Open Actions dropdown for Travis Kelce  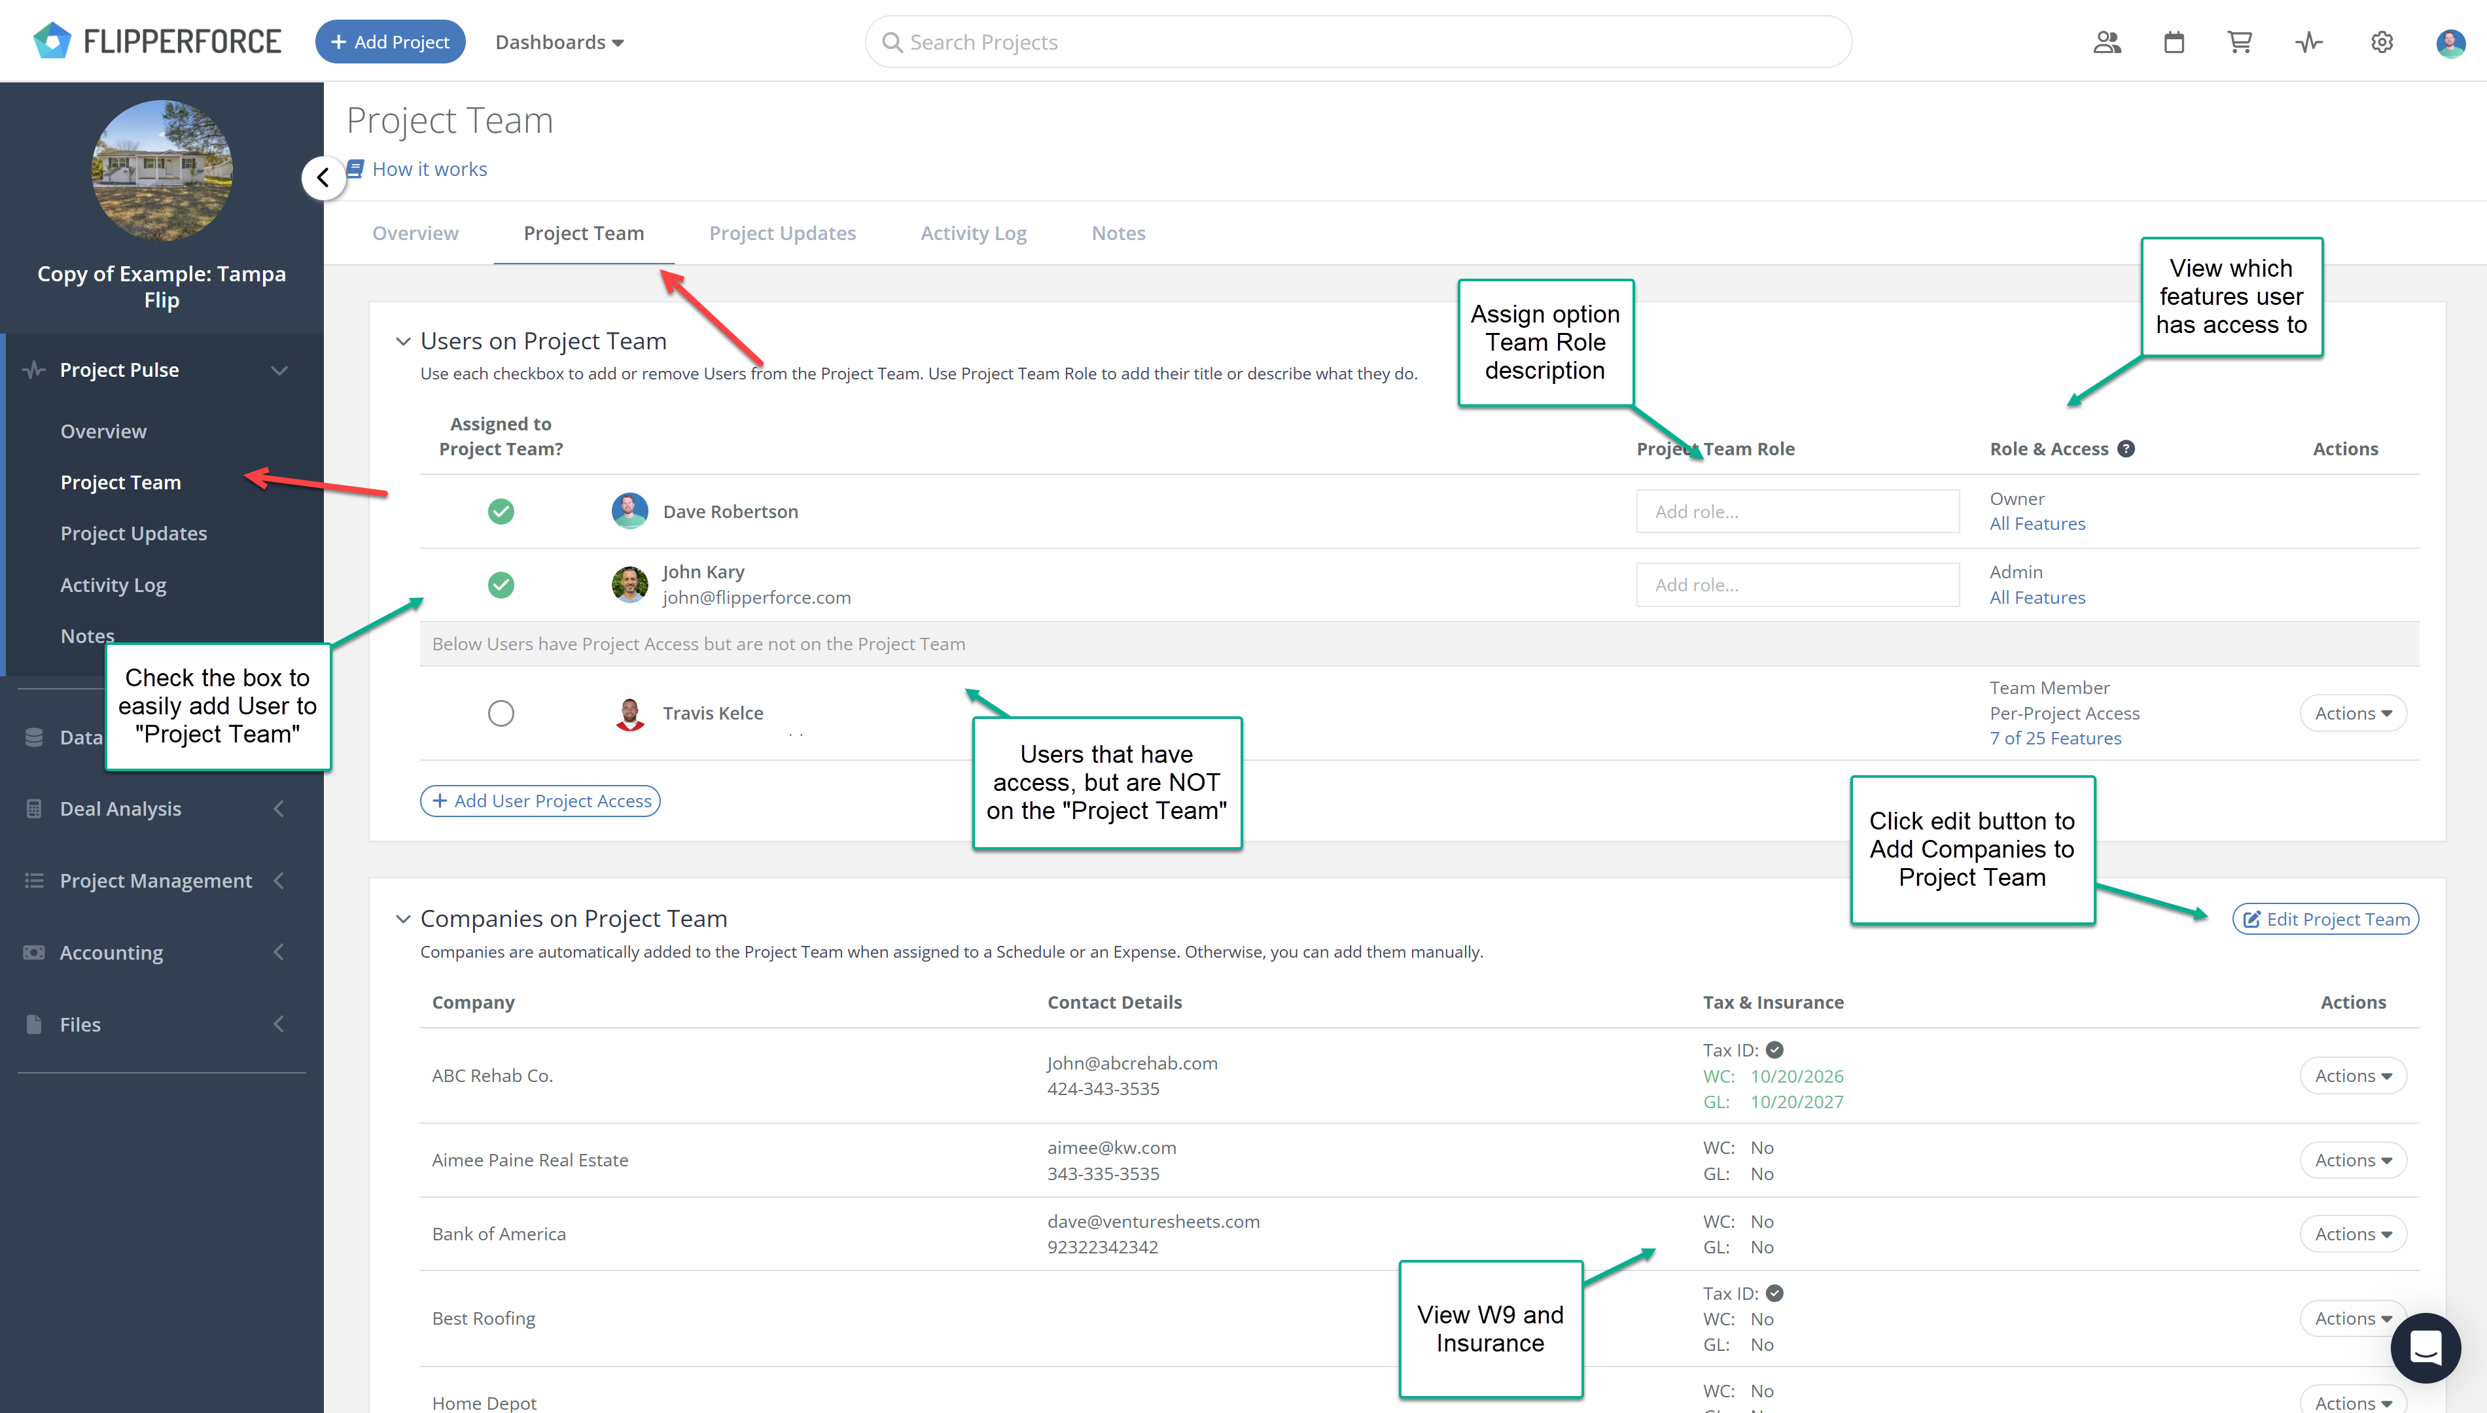click(2352, 713)
